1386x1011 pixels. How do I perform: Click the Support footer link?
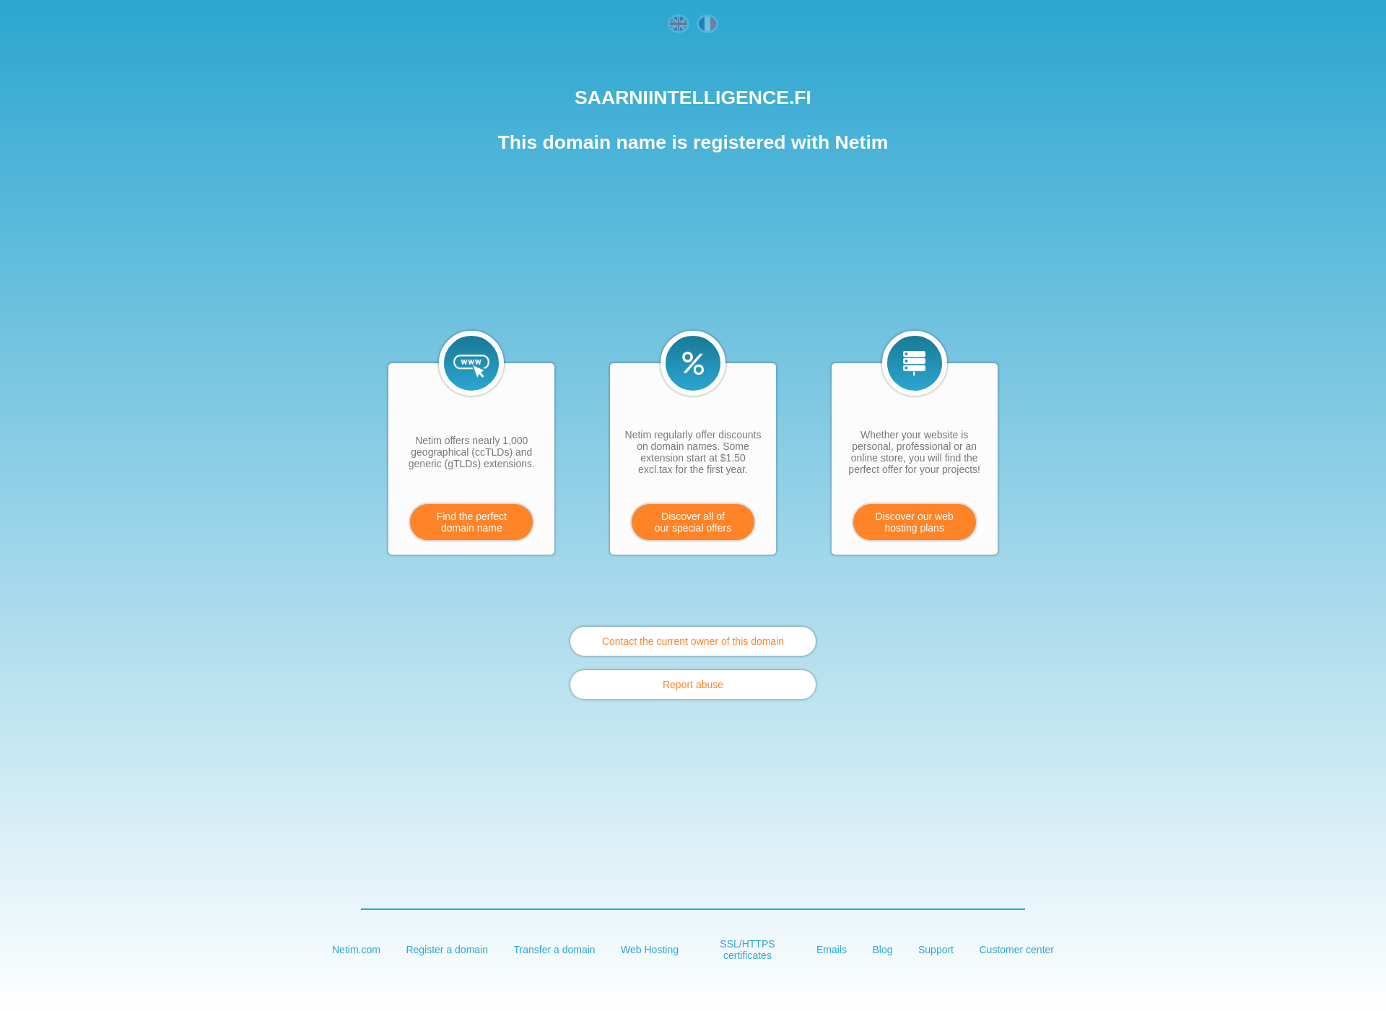point(935,950)
